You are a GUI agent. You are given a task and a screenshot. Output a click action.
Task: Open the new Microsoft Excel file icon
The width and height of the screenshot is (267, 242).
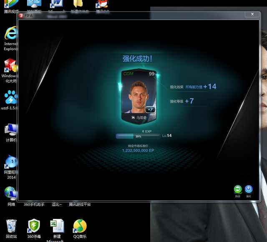(57, 230)
